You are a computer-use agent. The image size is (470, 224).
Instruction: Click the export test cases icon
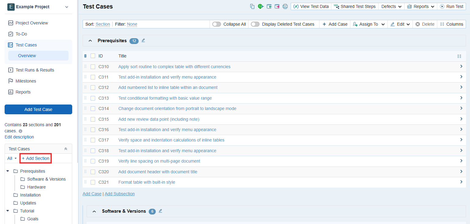tap(277, 6)
